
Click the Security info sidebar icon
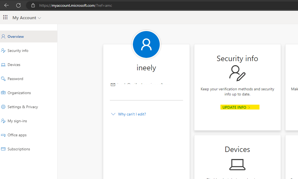(x=3, y=51)
